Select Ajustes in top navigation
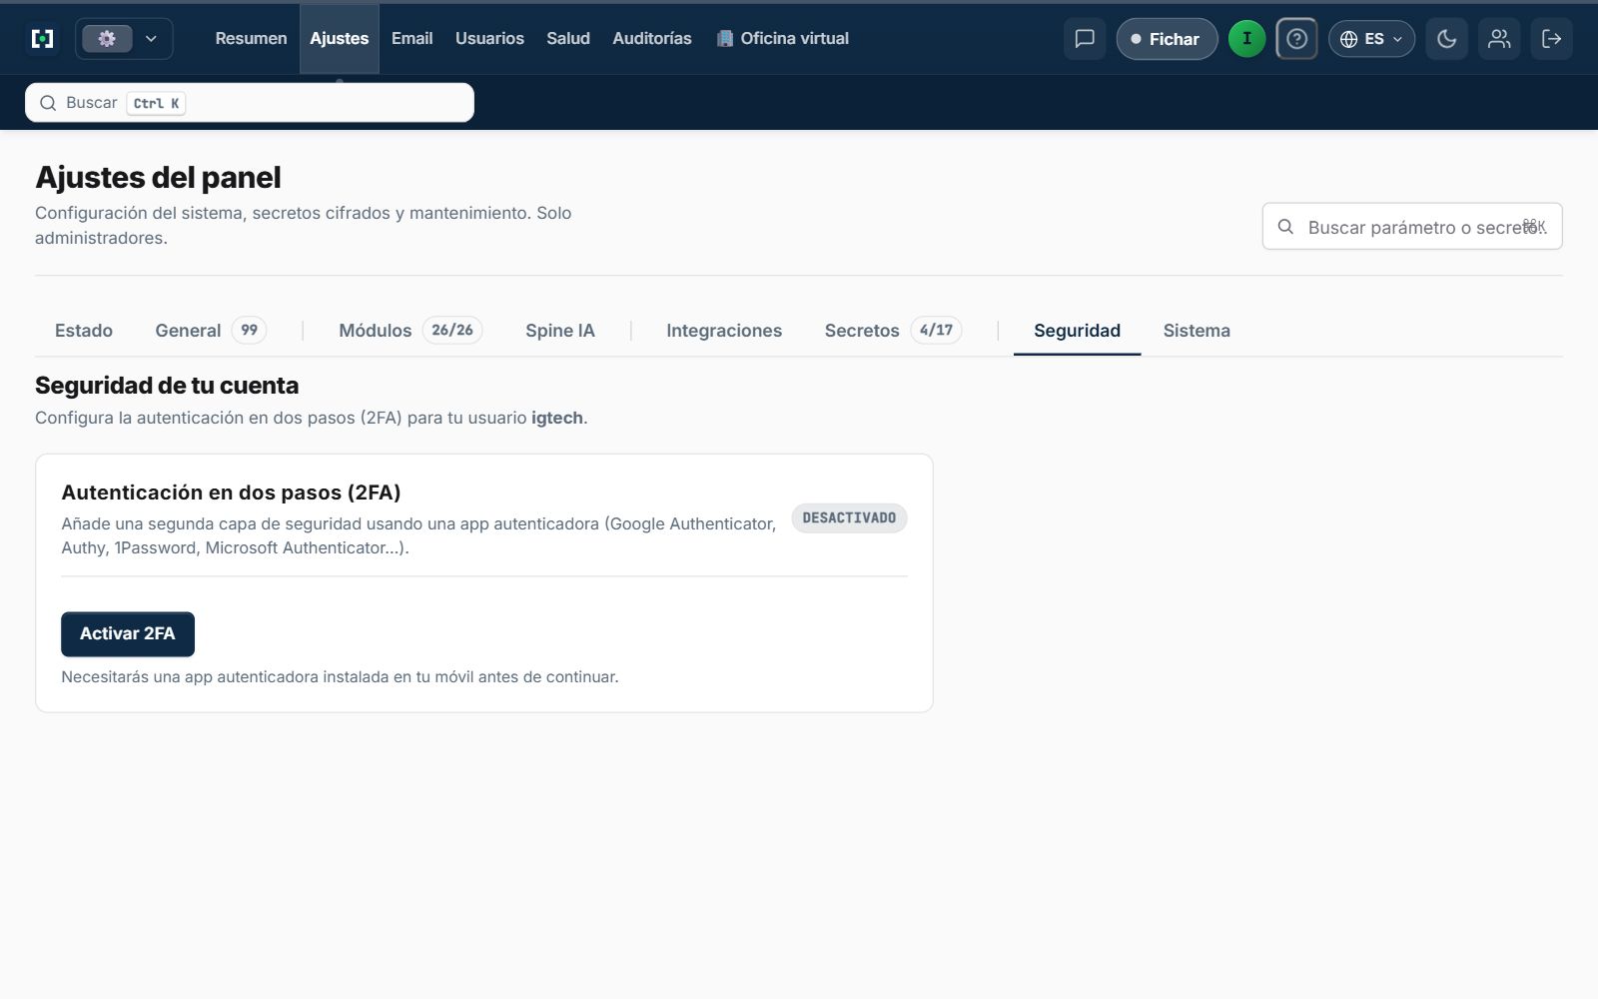The width and height of the screenshot is (1598, 999). click(x=340, y=38)
